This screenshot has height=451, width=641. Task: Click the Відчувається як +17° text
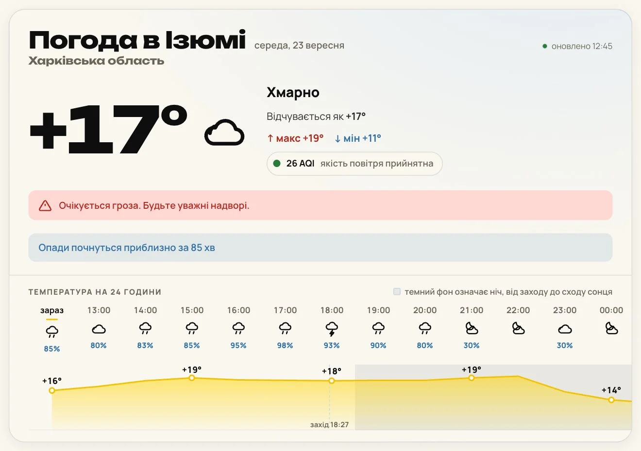pyautogui.click(x=316, y=117)
